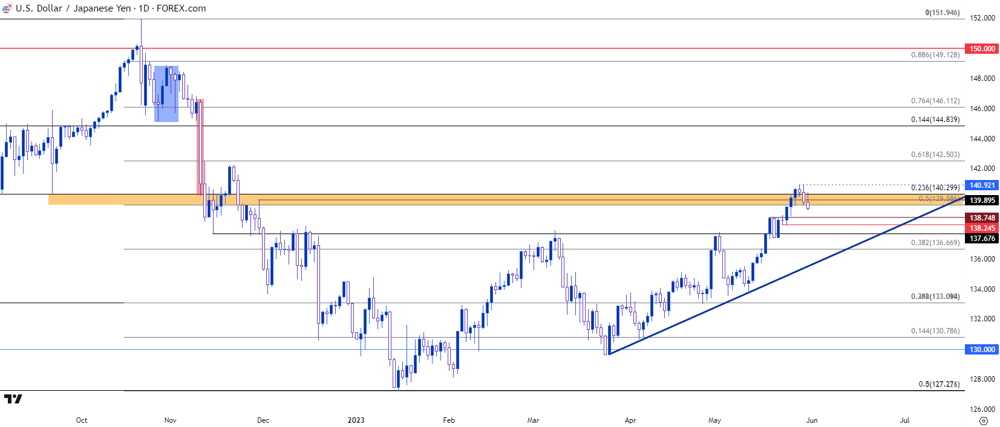Click the 0.144(130.786) Fibonacci label
The image size is (1000, 427).
coord(935,331)
